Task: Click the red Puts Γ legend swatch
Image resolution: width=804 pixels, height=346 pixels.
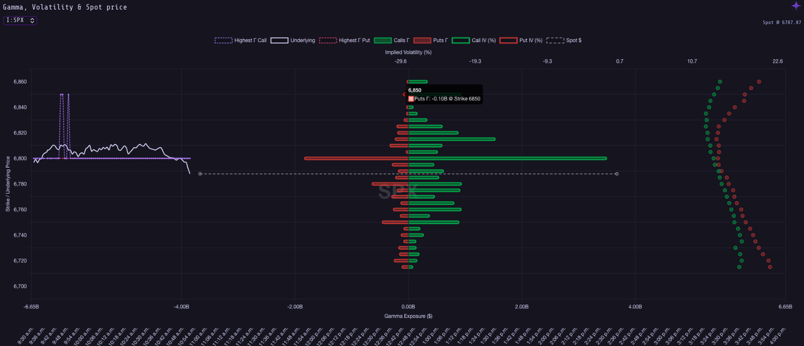Action: 422,41
